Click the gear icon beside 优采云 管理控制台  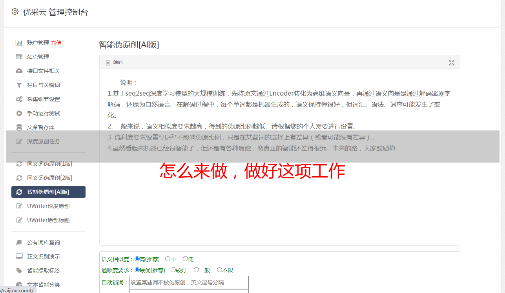pyautogui.click(x=15, y=12)
